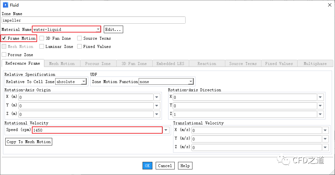Viewport: 335px width, 175px height.
Task: Enable the Source Terms checkbox
Action: coord(79,38)
